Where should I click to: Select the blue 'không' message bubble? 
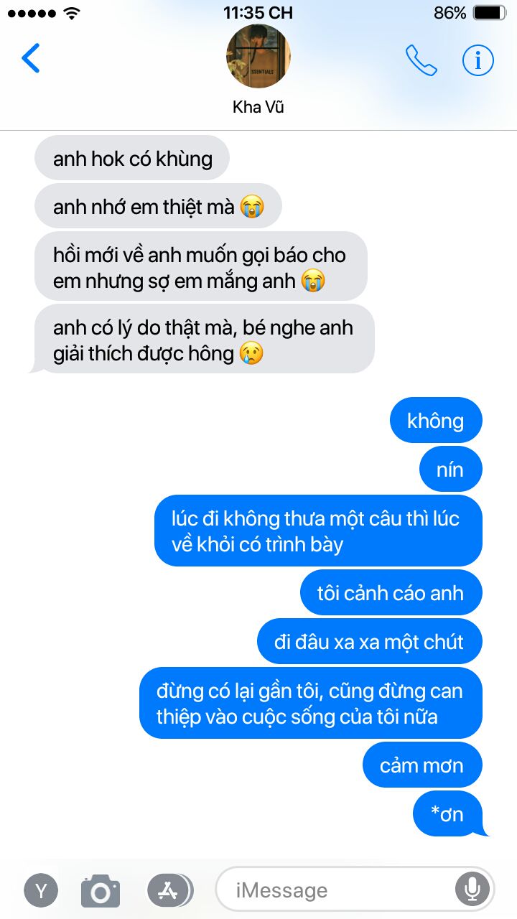[x=436, y=420]
